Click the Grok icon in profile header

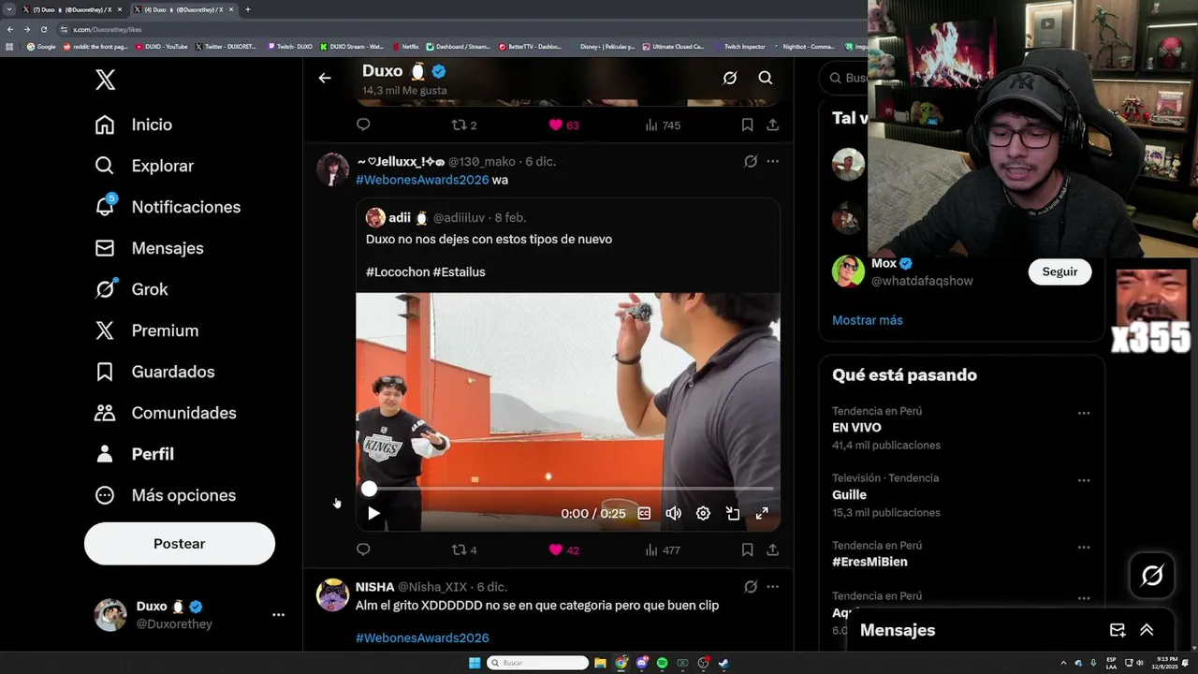(730, 78)
